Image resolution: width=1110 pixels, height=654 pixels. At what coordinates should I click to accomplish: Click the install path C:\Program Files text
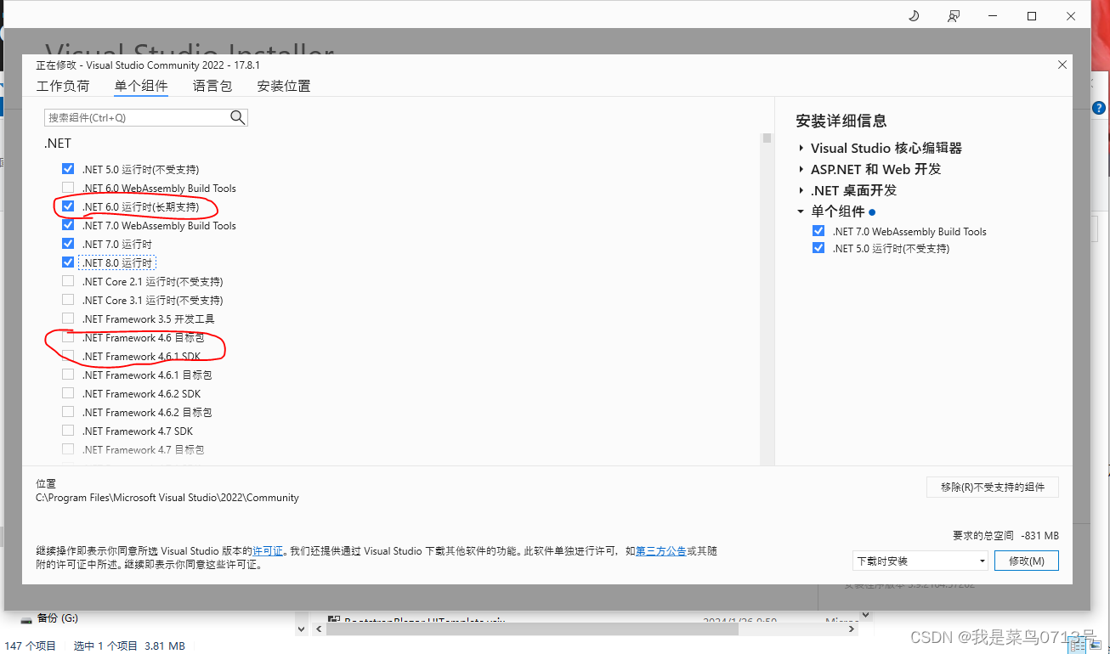[167, 498]
